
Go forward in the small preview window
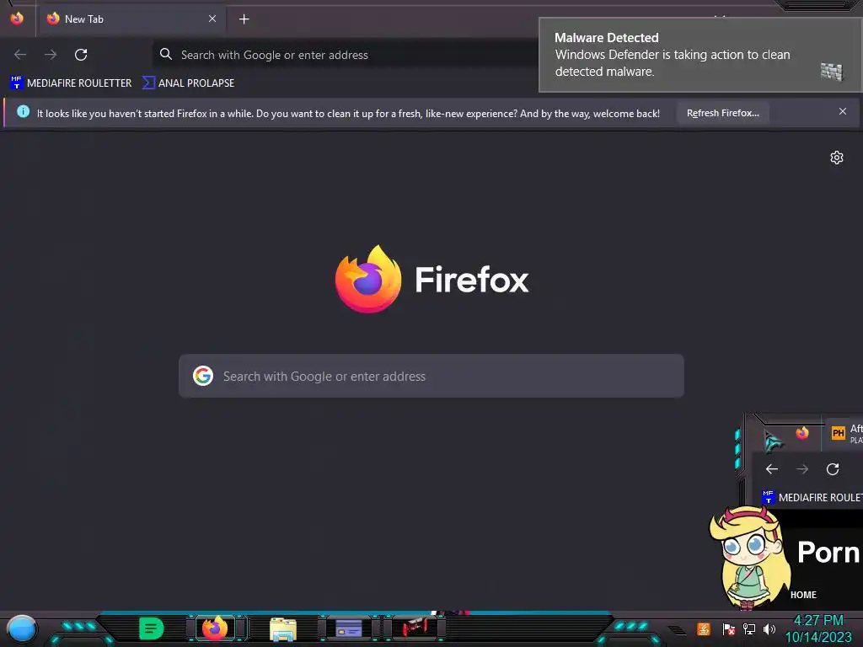click(x=802, y=468)
